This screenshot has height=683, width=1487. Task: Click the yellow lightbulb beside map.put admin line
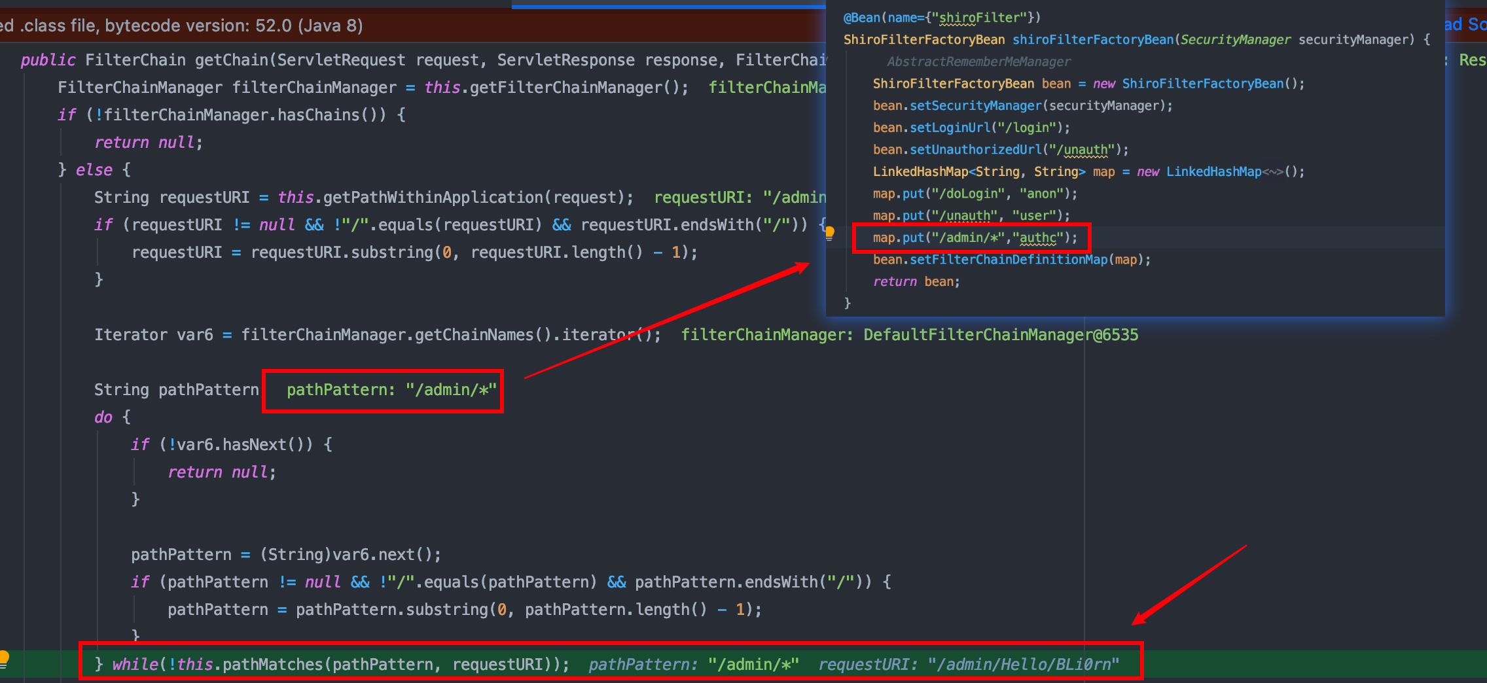(829, 233)
